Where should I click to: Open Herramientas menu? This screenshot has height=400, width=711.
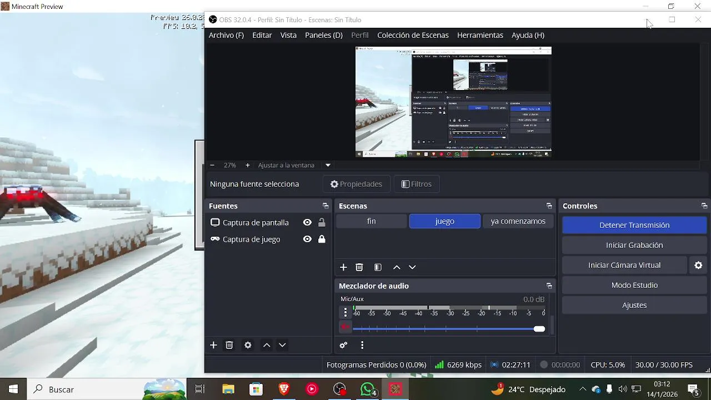pyautogui.click(x=480, y=35)
